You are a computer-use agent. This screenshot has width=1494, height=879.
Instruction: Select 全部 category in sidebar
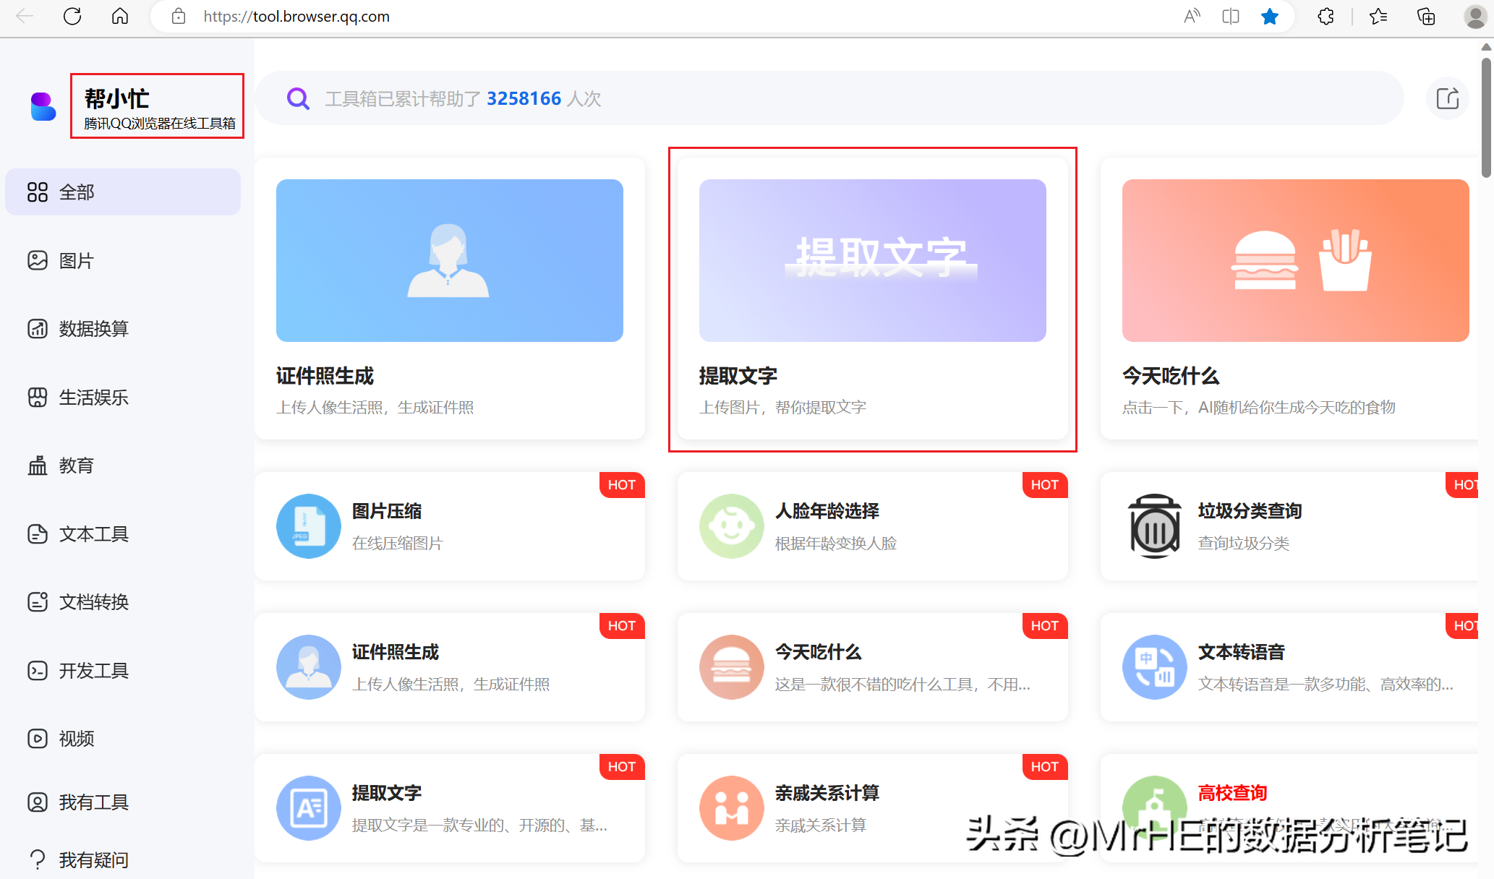click(123, 192)
